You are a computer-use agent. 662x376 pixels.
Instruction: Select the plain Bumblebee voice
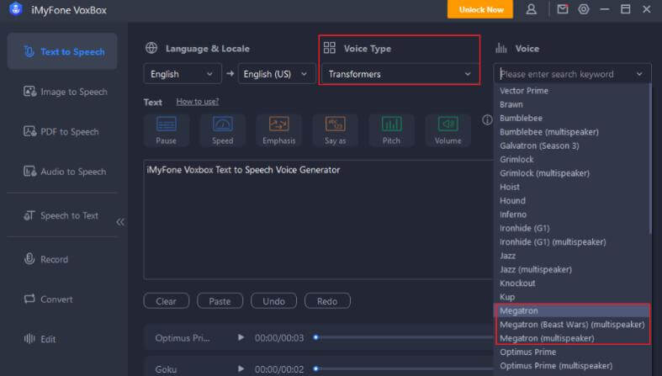(572, 118)
